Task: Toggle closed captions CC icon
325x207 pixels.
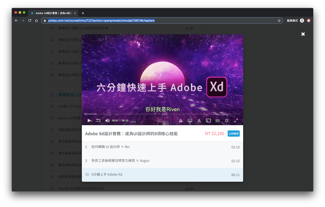Action: pyautogui.click(x=217, y=121)
